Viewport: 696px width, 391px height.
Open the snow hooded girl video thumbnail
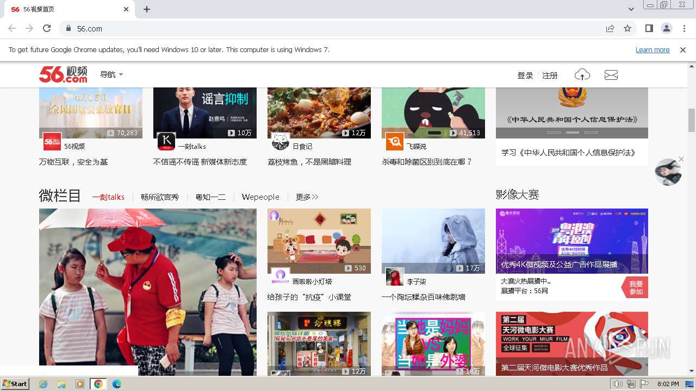[x=433, y=241]
